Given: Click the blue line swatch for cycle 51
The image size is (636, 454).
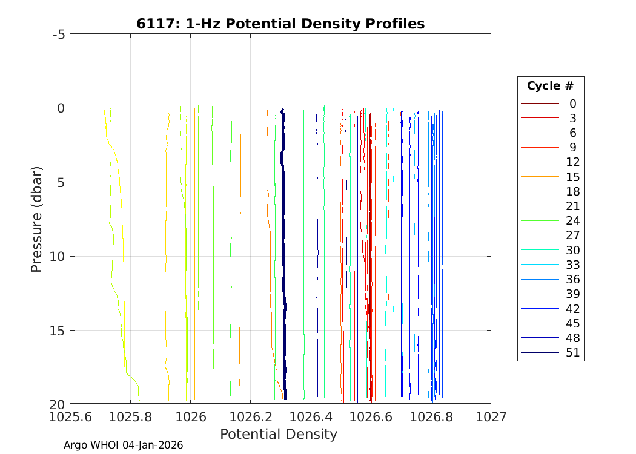Looking at the screenshot, I should (539, 353).
